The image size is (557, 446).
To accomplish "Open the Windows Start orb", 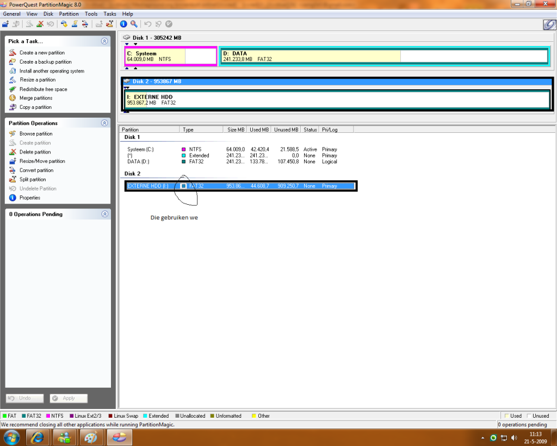I will [11, 437].
